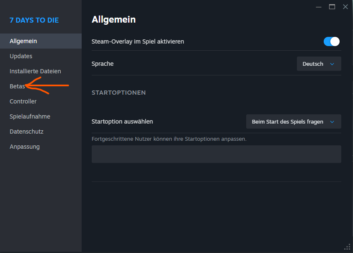Open Controller settings
The height and width of the screenshot is (253, 353).
[23, 101]
